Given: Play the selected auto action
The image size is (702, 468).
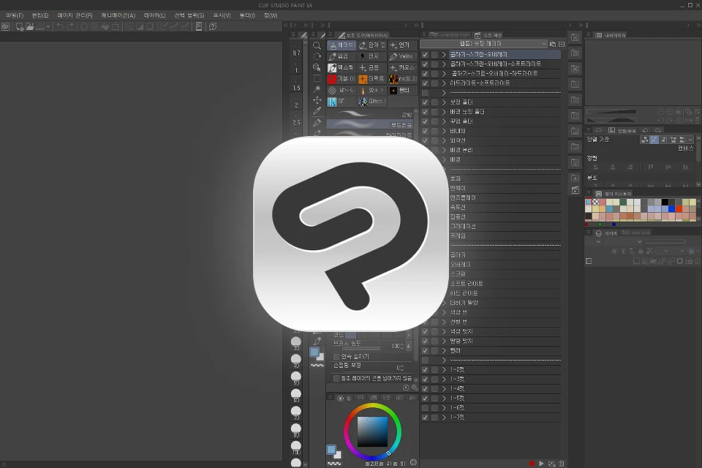Looking at the screenshot, I should [541, 464].
